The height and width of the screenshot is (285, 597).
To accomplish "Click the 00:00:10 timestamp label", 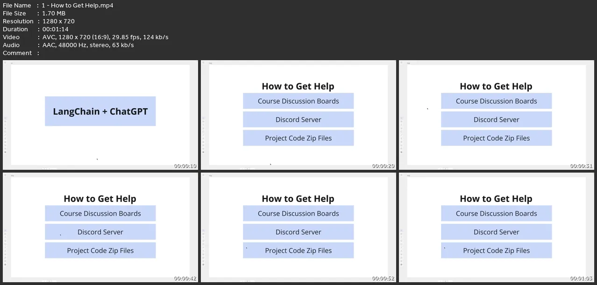I will (x=185, y=166).
